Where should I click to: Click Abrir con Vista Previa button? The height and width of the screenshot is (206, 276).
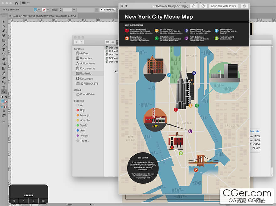224,6
